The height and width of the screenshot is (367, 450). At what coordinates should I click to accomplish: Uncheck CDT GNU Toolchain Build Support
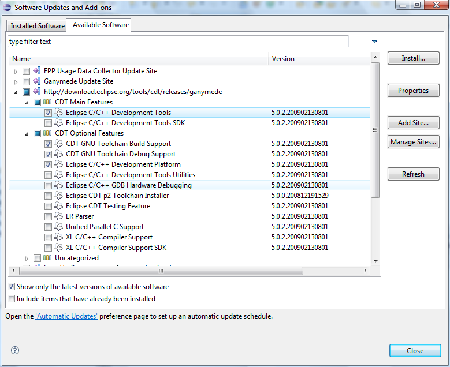(48, 144)
